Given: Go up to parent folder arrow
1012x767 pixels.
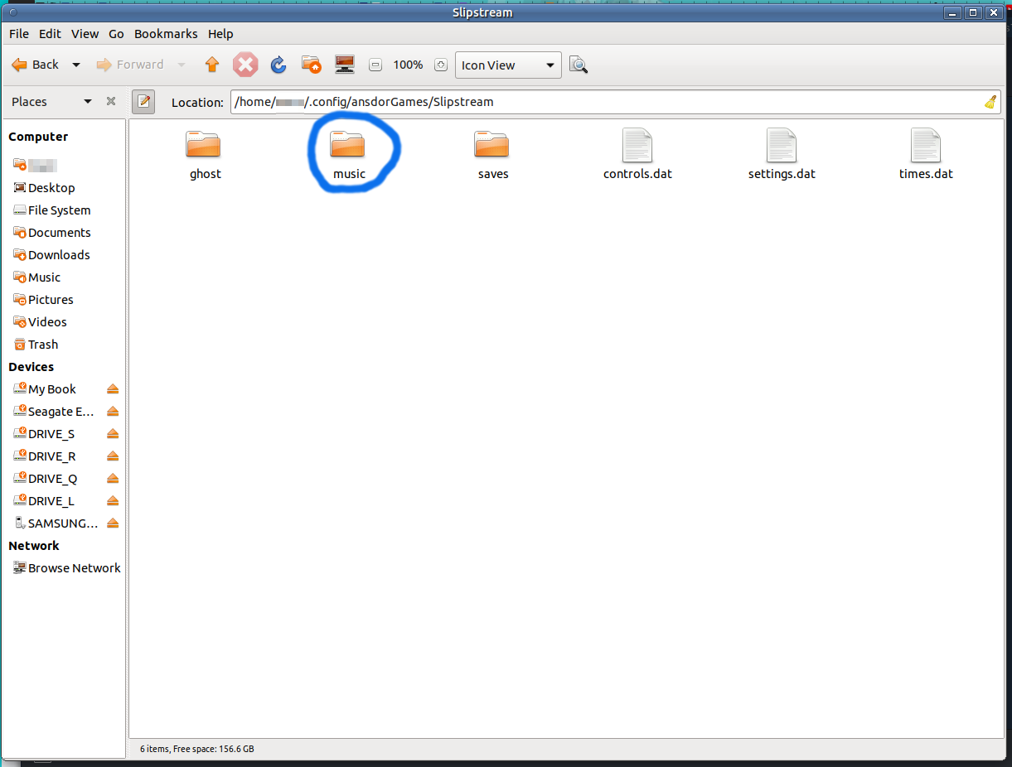Looking at the screenshot, I should pyautogui.click(x=212, y=65).
